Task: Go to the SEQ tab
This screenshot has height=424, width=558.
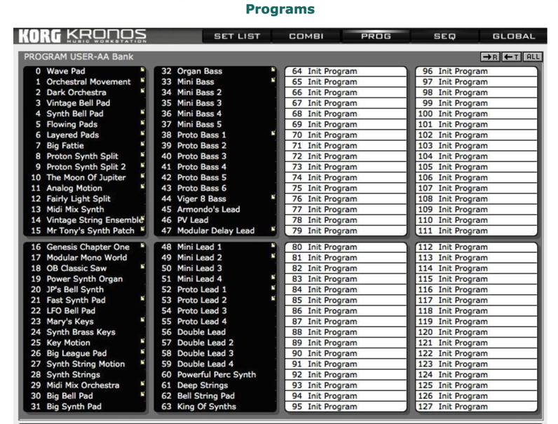Action: point(445,36)
